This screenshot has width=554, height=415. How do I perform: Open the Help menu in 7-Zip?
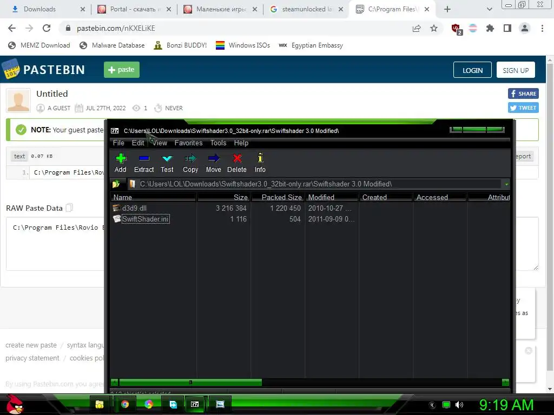pyautogui.click(x=241, y=143)
